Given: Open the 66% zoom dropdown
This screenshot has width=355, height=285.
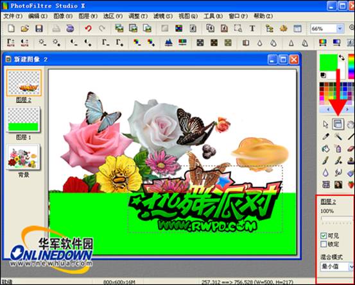Looking at the screenshot, I should coord(340,29).
